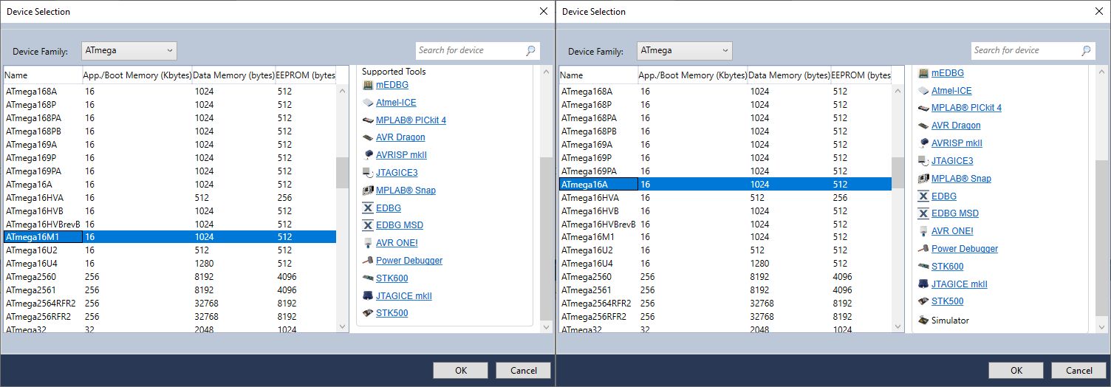
Task: Select ATmega2564RFR2 row in left window
Action: point(170,304)
